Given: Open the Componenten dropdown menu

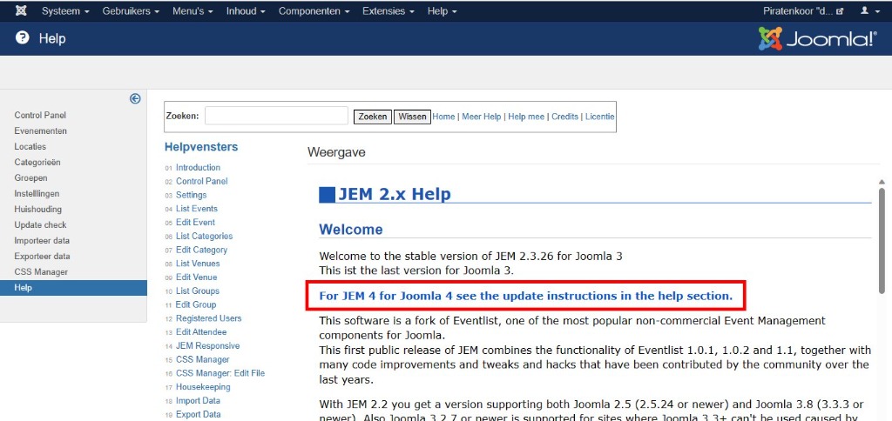Looking at the screenshot, I should click(x=314, y=10).
